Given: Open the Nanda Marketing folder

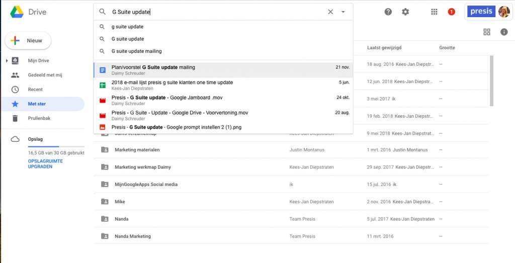Looking at the screenshot, I should coord(133,236).
